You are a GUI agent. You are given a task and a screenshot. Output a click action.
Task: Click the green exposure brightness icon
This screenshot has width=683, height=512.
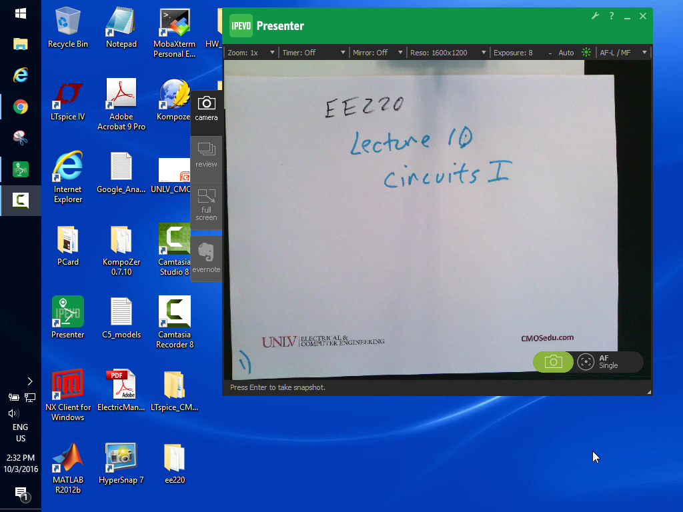point(586,53)
